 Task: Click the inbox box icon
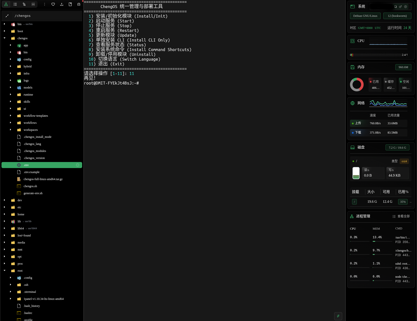[x=79, y=4]
